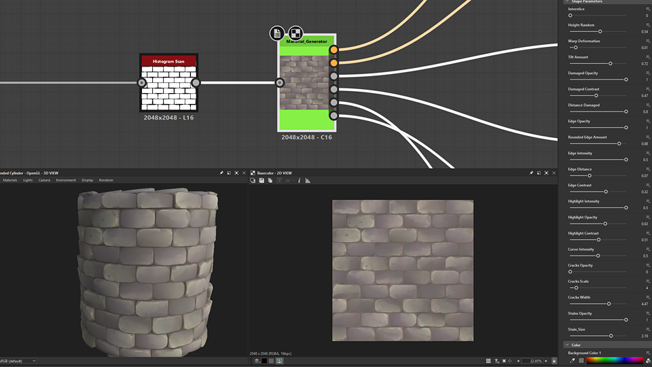This screenshot has width=652, height=367.
Task: Collapse the Shape Parameters section
Action: 568,1
